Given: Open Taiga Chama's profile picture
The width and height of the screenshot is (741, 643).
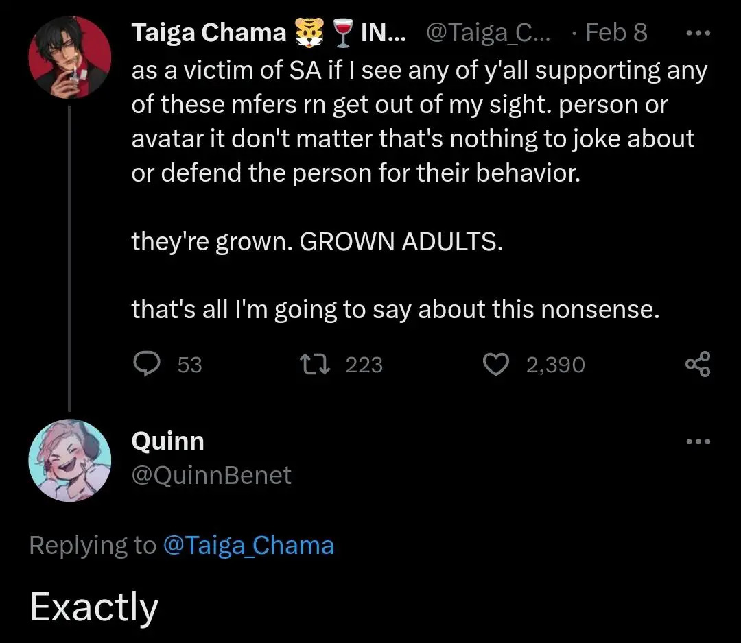Looking at the screenshot, I should click(70, 57).
